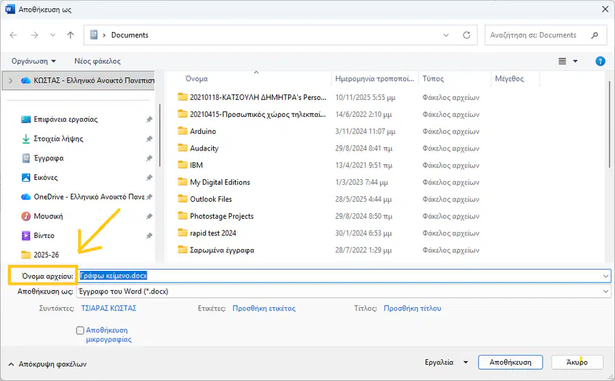Open OneDrive - Ελληνικό Ανοικτό sidebar entry

coord(83,197)
